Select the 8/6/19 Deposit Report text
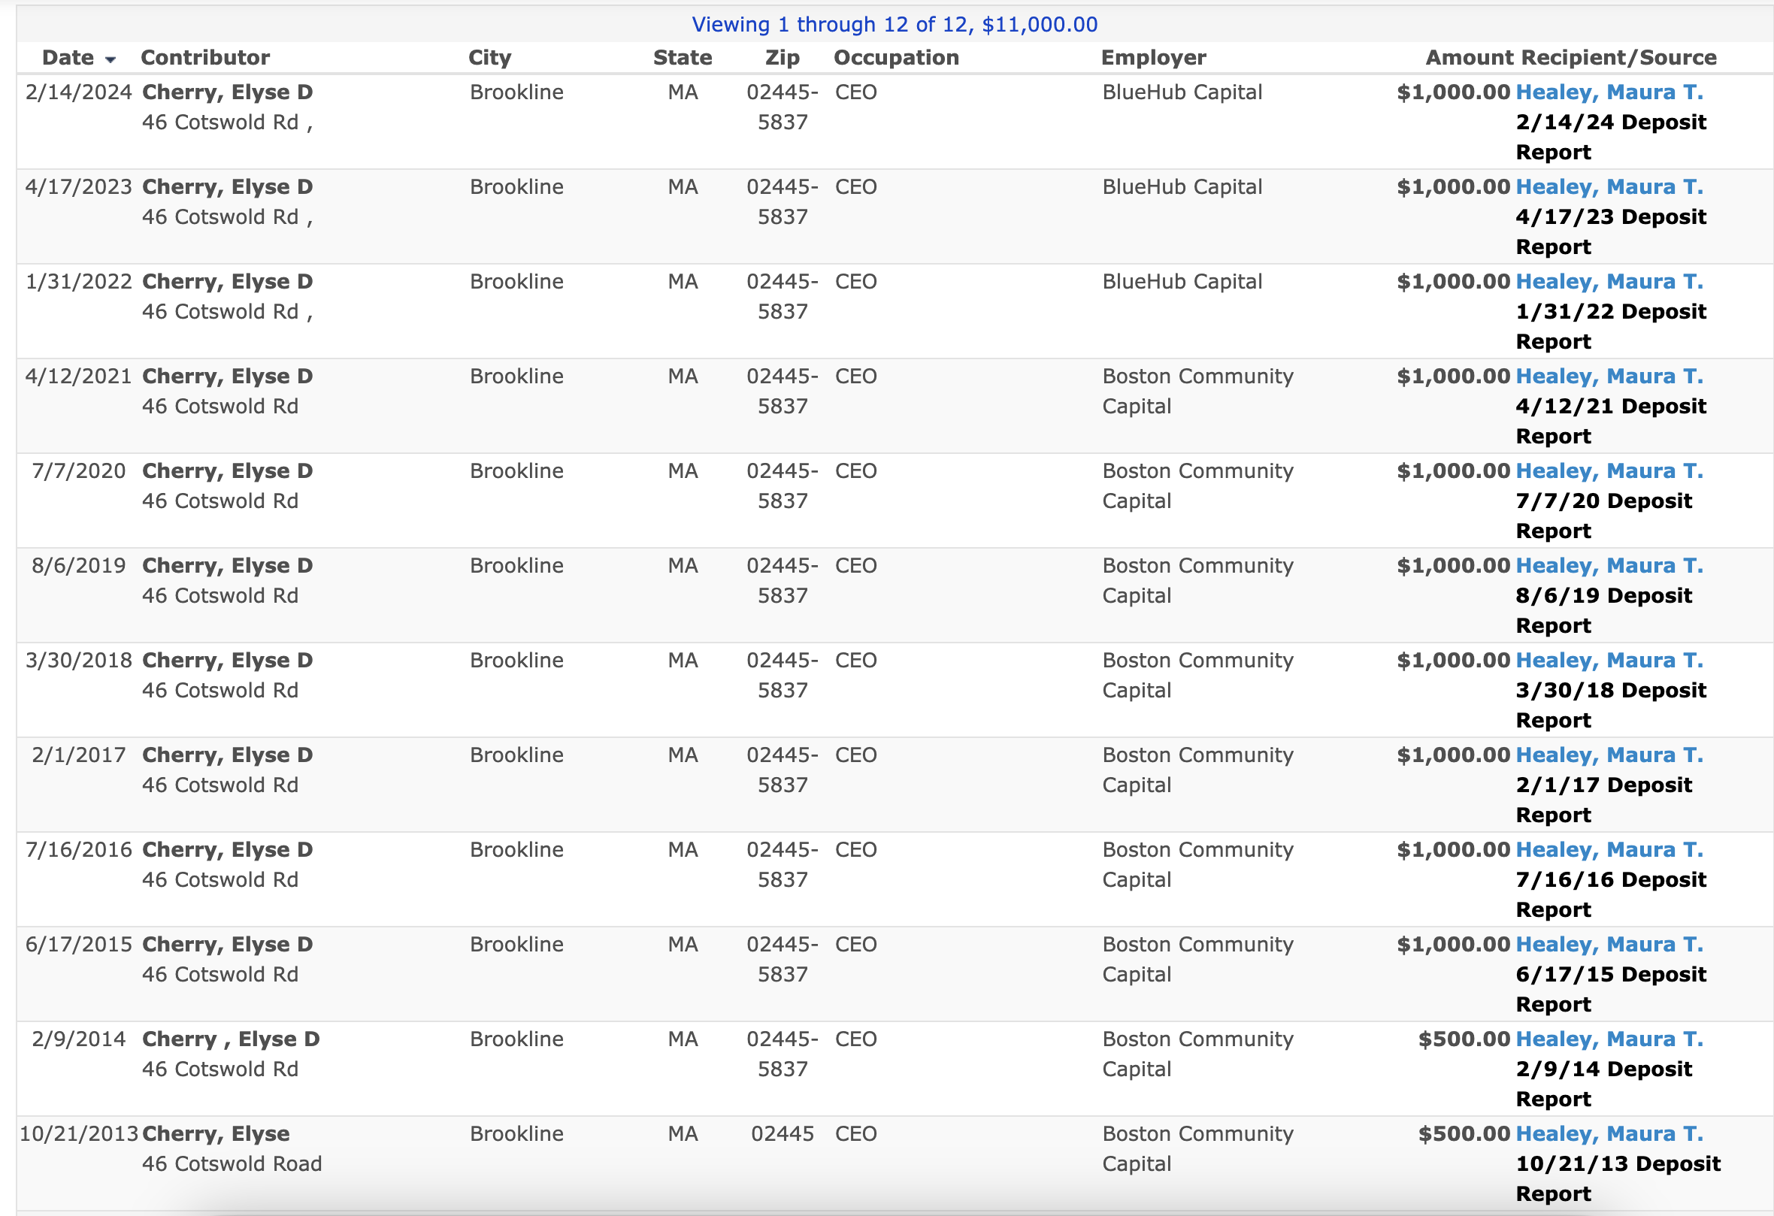The width and height of the screenshot is (1774, 1216). pos(1604,611)
